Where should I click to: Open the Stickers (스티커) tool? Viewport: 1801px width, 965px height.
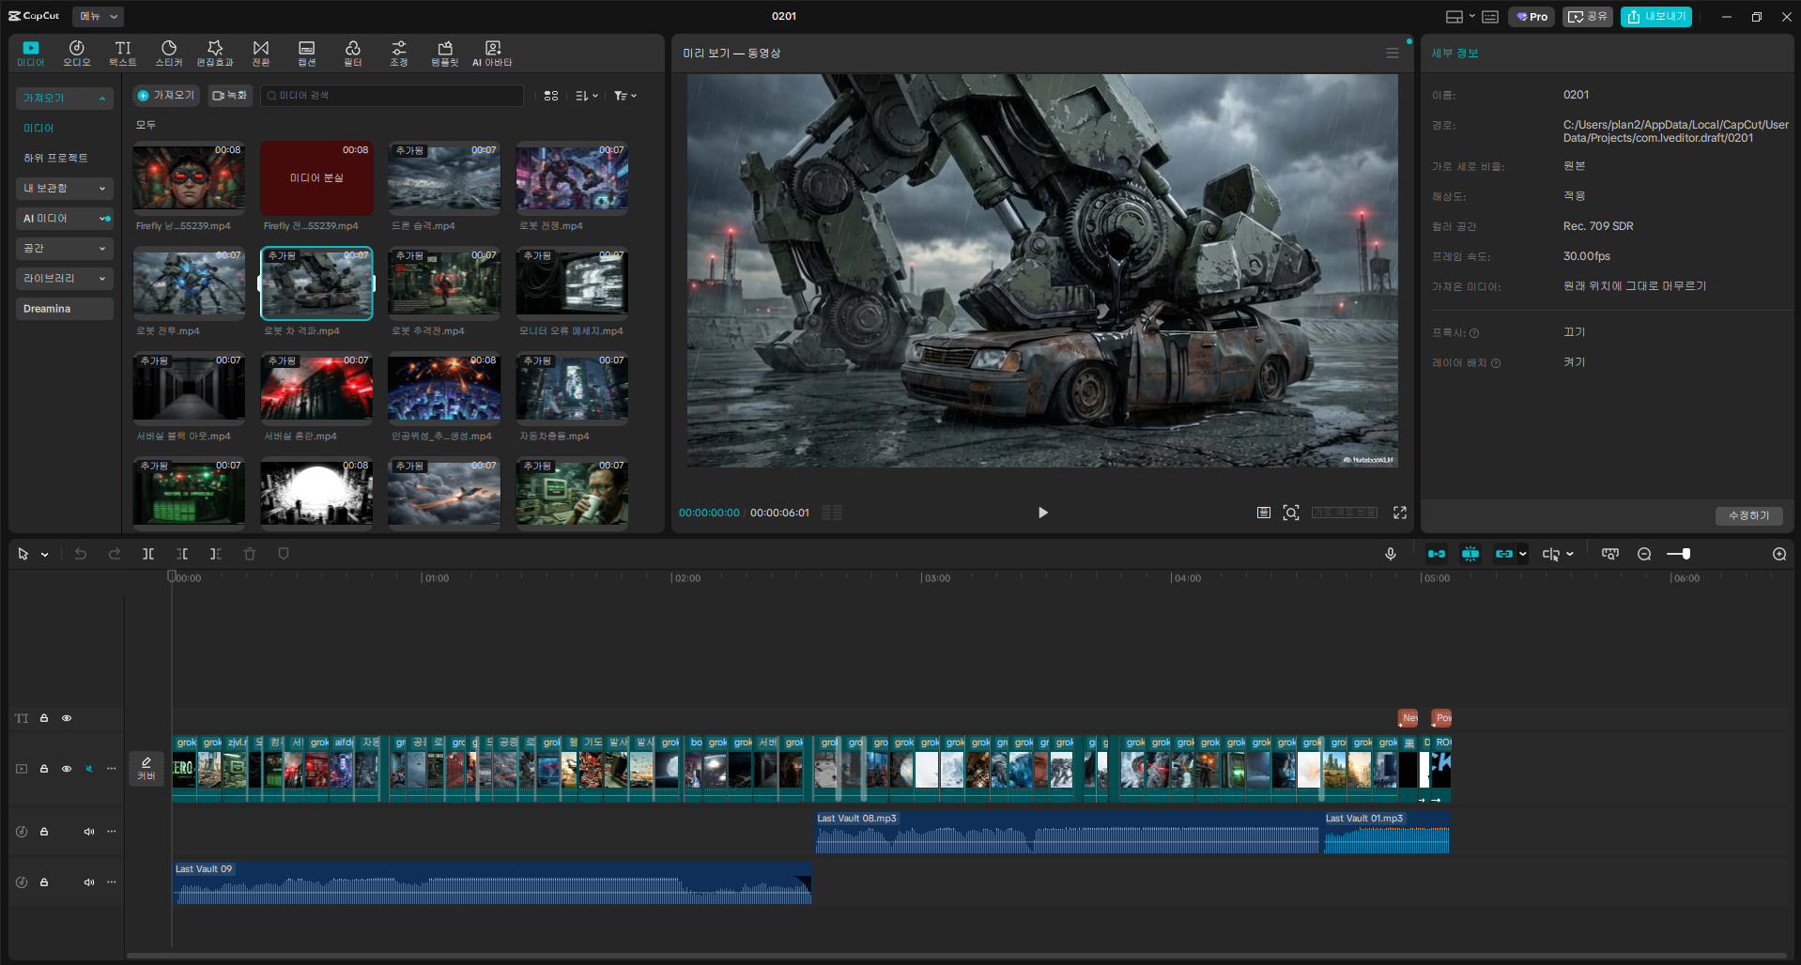point(169,54)
